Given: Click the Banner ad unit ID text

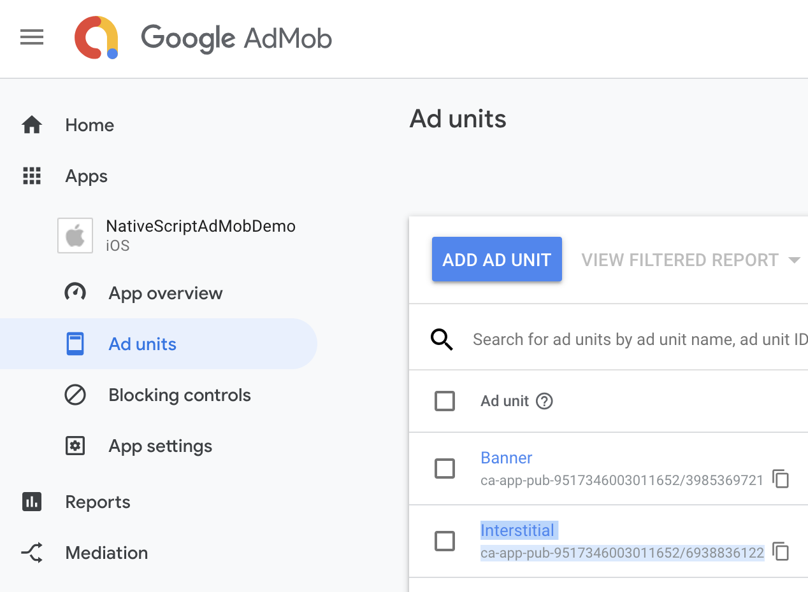Looking at the screenshot, I should click(622, 481).
